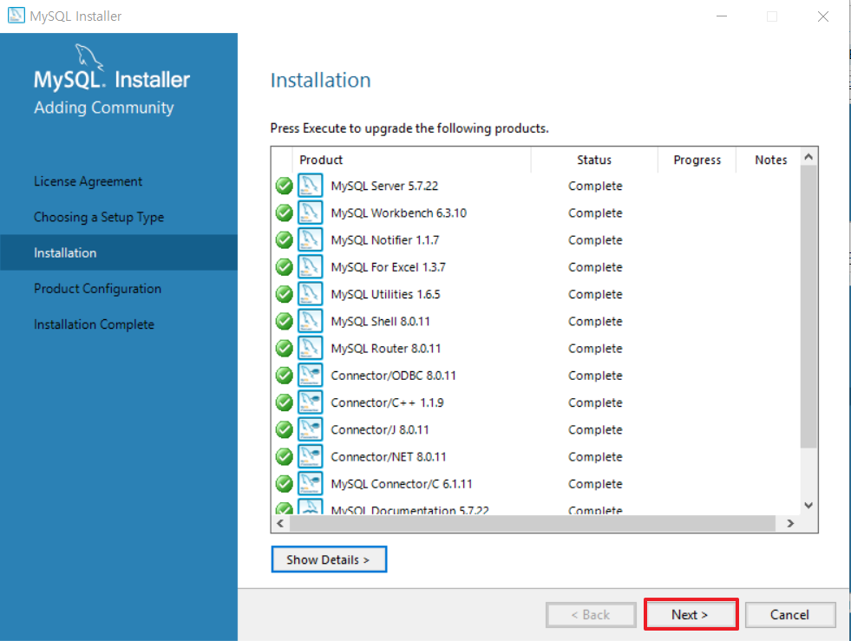Select the Installation Complete step

pyautogui.click(x=94, y=324)
